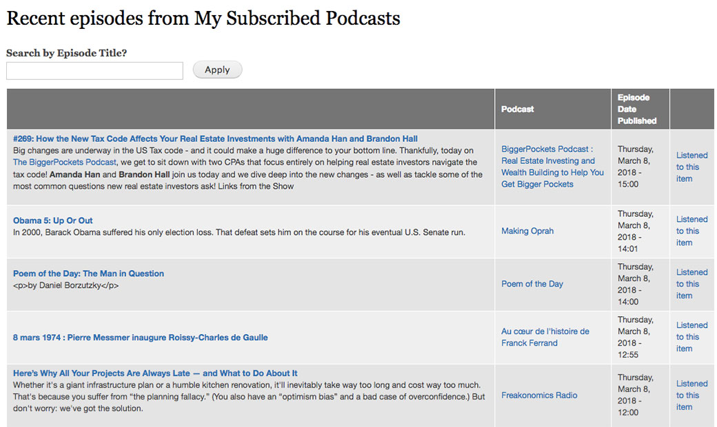Open the Making Oprah podcast
The height and width of the screenshot is (427, 717).
click(x=527, y=231)
